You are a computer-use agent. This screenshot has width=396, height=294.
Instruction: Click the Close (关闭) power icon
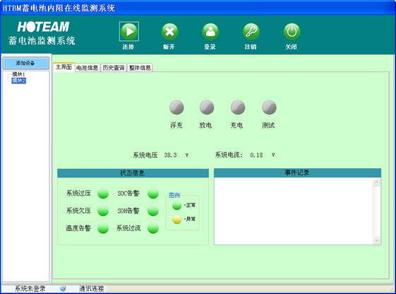click(x=292, y=31)
